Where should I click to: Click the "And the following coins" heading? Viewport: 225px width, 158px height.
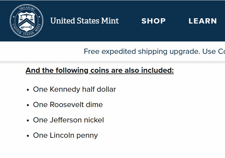pos(100,70)
